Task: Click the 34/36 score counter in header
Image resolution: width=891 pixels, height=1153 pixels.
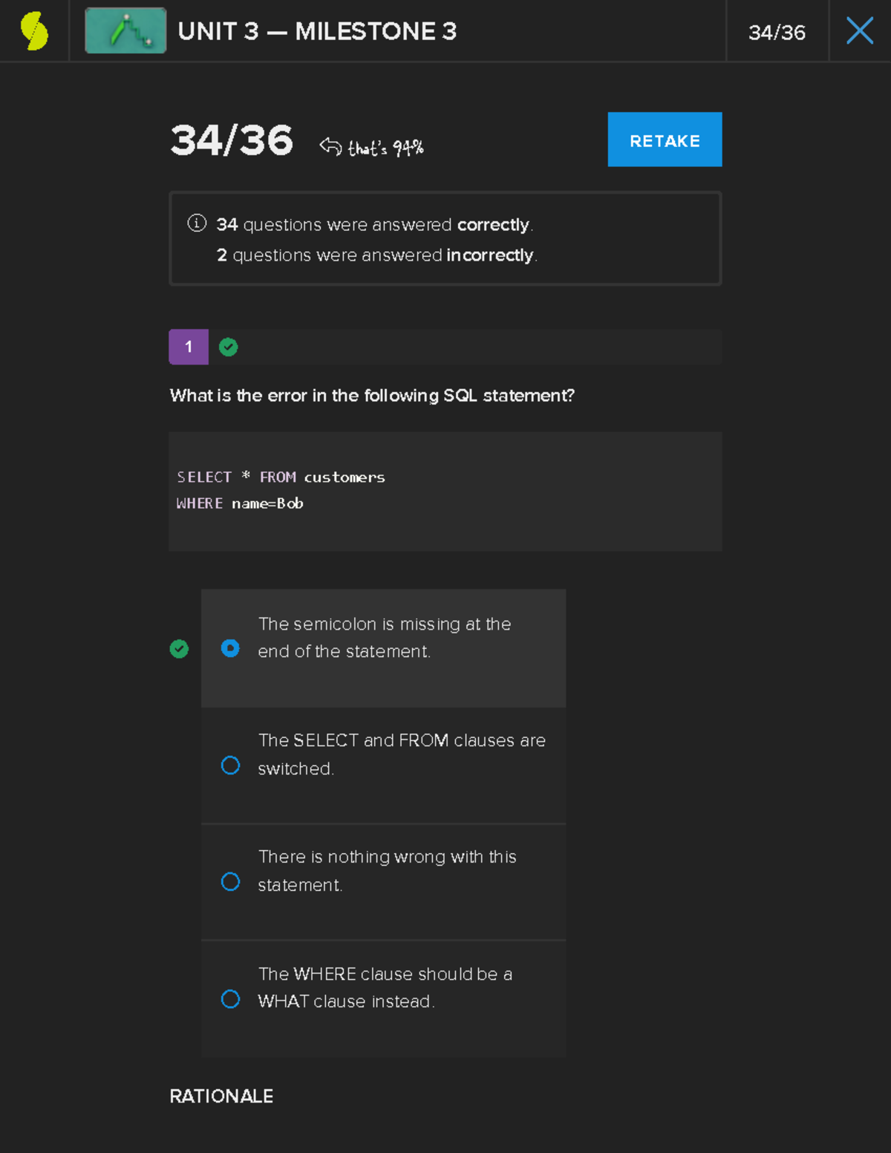Action: 777,33
